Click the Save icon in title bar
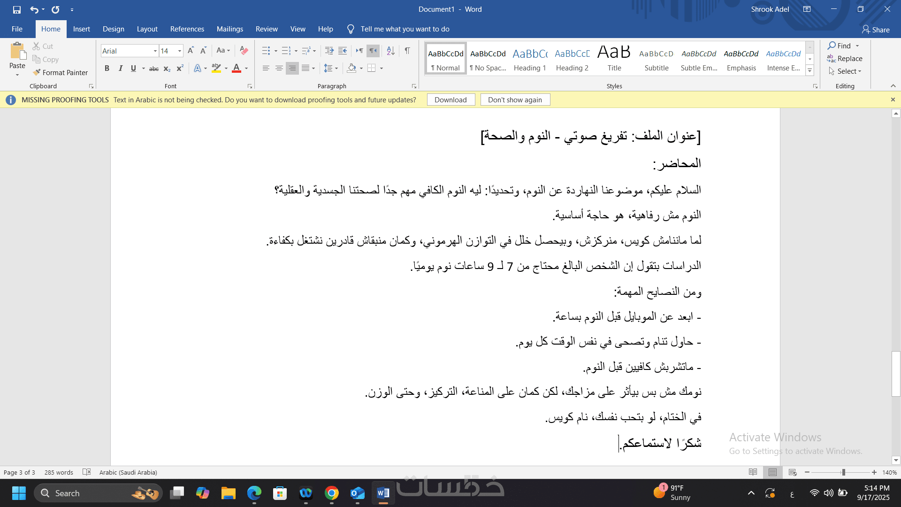 [x=17, y=9]
